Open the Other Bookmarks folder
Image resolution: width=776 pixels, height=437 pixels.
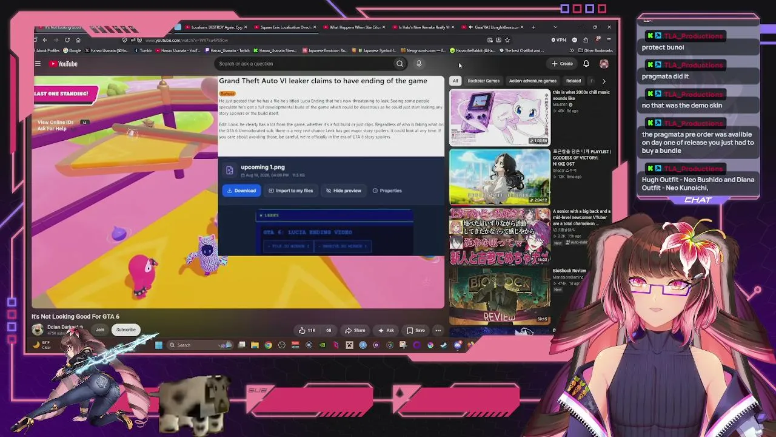595,50
